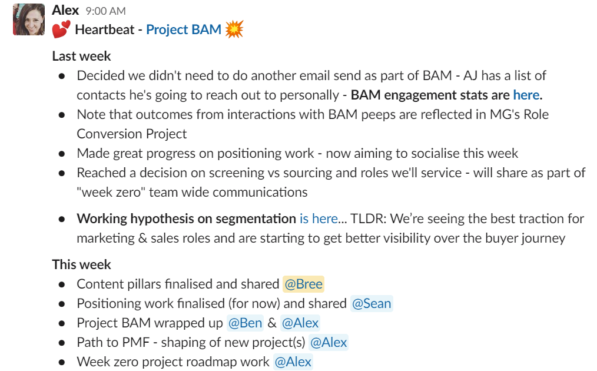Image resolution: width=597 pixels, height=371 pixels.
Task: Click the @Bree mention
Action: point(303,284)
